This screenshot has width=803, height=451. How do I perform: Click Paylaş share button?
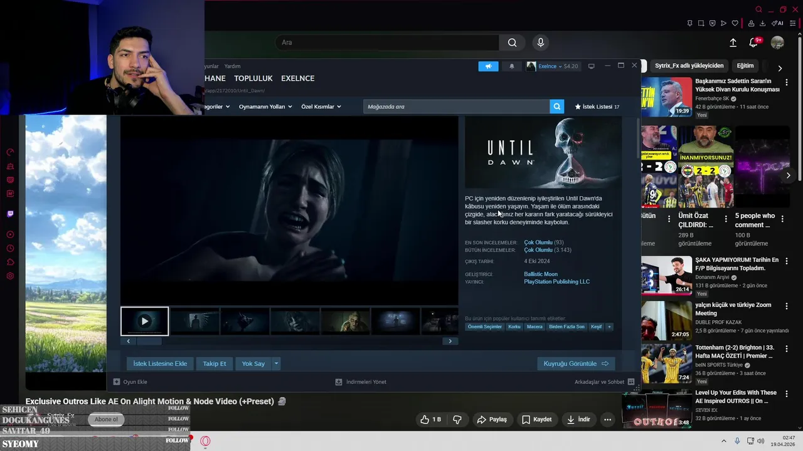(x=491, y=419)
